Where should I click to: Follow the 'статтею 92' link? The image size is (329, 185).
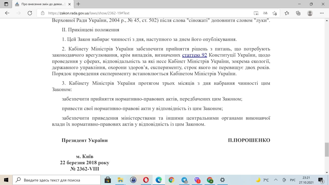(x=194, y=55)
